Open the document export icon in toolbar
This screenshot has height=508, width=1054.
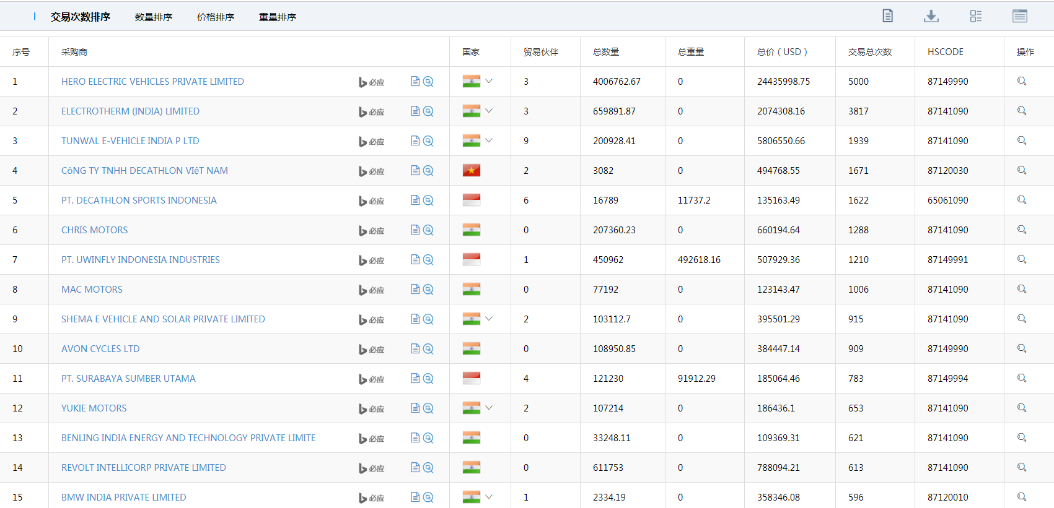click(887, 16)
